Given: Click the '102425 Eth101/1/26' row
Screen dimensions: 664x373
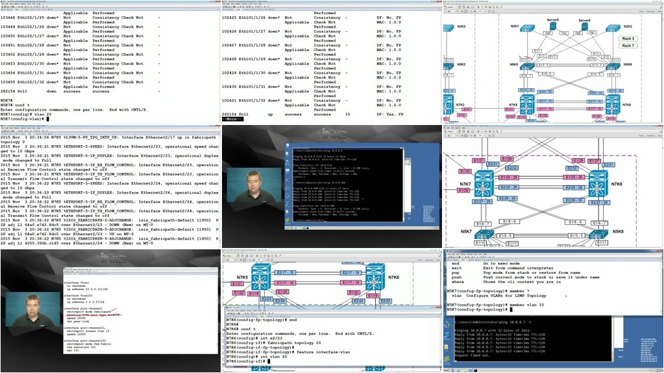Looking at the screenshot, I should (x=312, y=17).
